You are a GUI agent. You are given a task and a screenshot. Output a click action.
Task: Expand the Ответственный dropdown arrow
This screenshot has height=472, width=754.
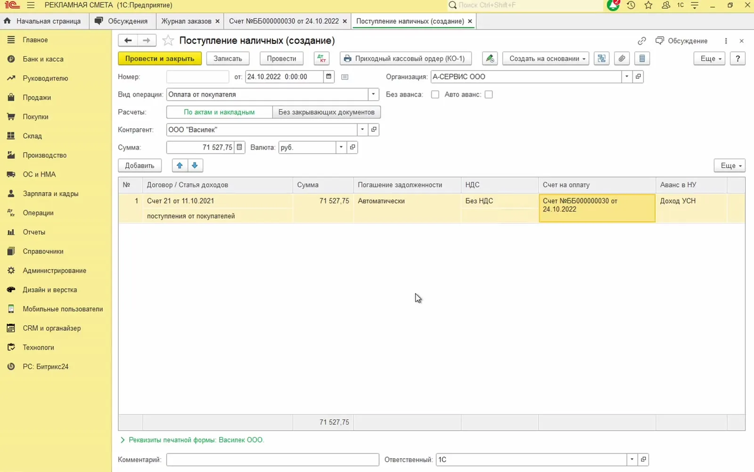coord(632,459)
